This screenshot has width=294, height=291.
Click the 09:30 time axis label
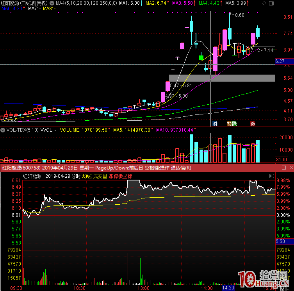point(16,288)
